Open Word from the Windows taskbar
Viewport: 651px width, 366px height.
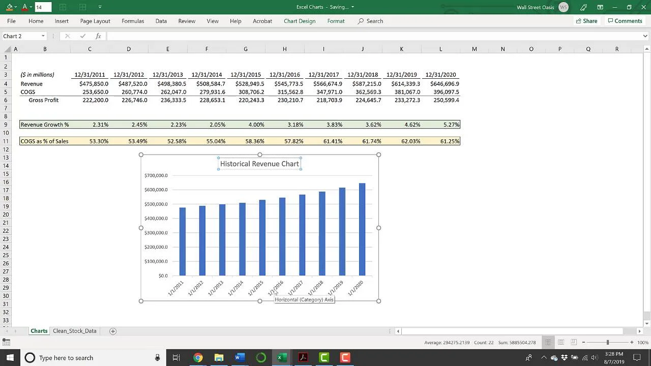(239, 358)
